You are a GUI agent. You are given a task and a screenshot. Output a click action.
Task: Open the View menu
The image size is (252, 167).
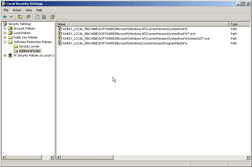pyautogui.click(x=29, y=10)
